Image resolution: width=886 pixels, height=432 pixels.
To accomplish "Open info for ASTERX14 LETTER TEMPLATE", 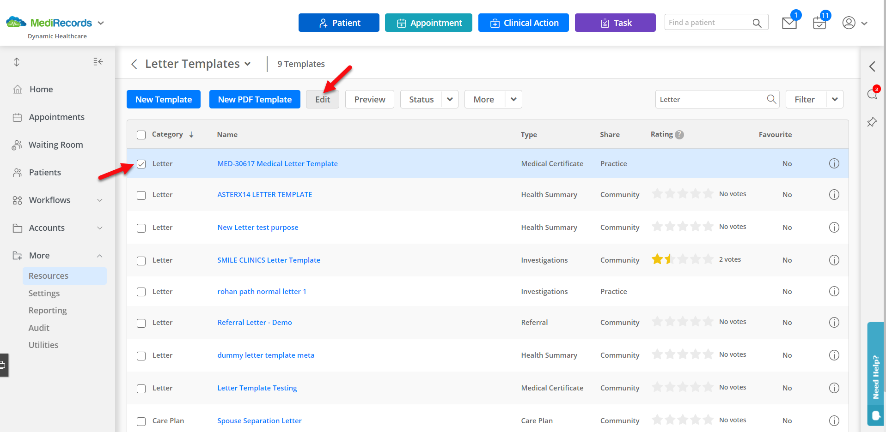I will click(834, 194).
